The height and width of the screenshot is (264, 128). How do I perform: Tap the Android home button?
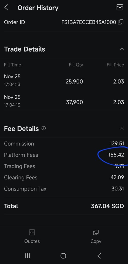tap(63, 256)
